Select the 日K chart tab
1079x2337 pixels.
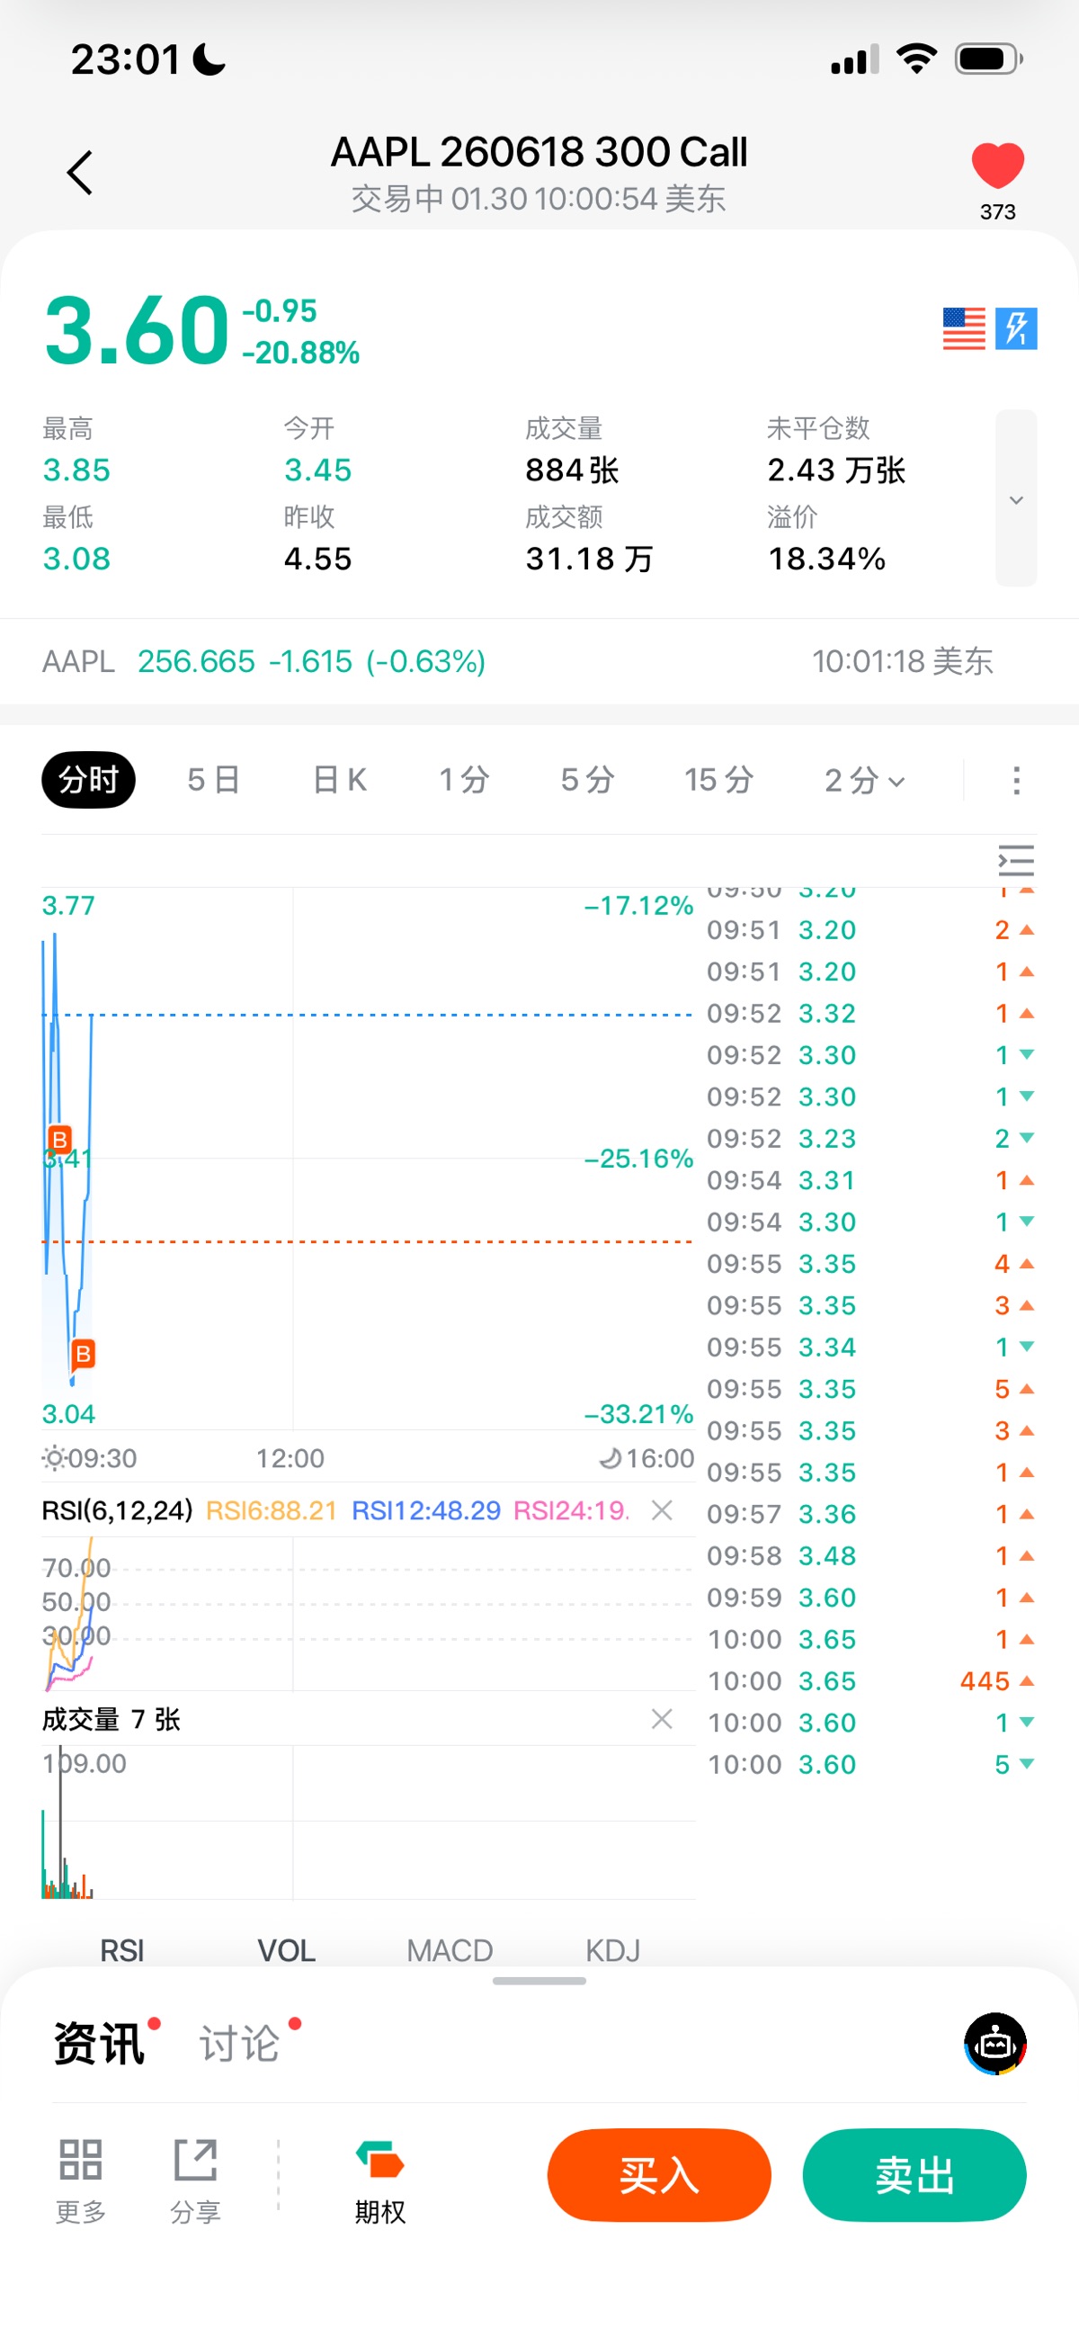click(339, 780)
